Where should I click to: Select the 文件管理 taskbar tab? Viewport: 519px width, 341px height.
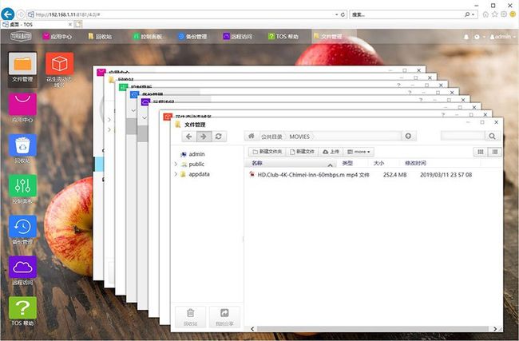pyautogui.click(x=334, y=37)
